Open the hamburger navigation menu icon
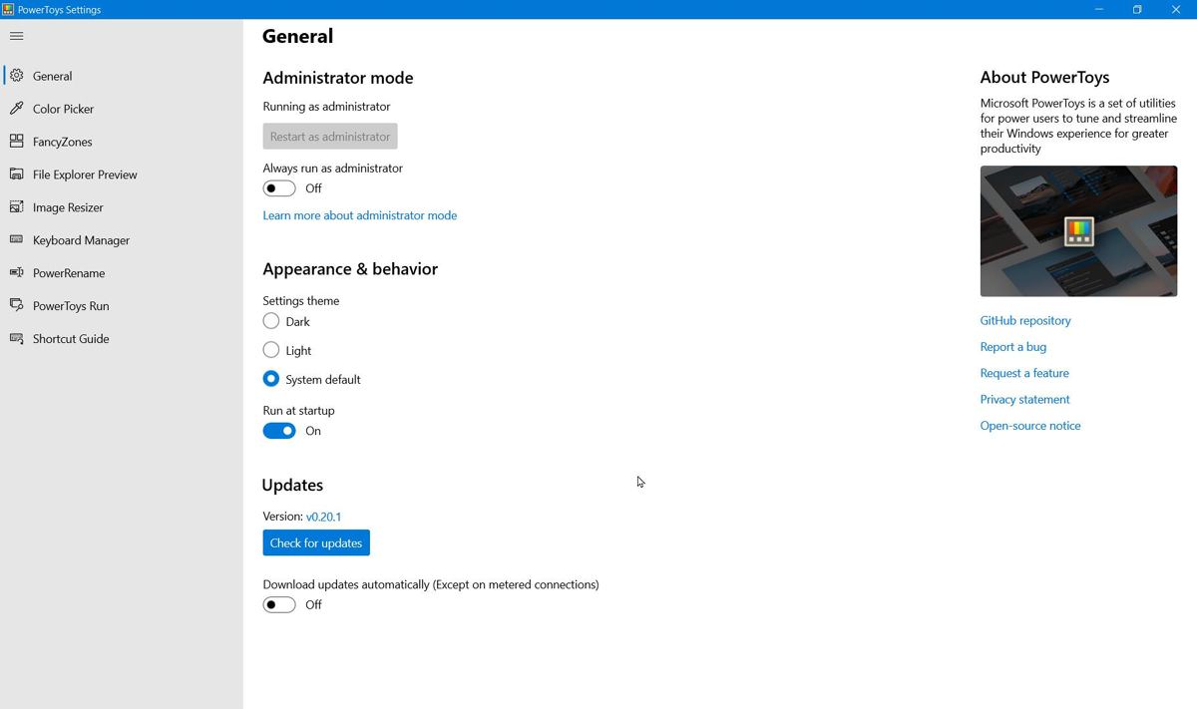Screen dimensions: 1197x709 pyautogui.click(x=16, y=36)
